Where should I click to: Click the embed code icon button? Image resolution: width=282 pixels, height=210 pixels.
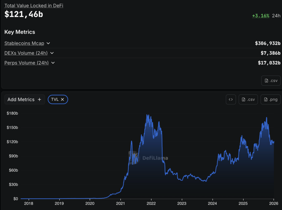[x=231, y=100]
